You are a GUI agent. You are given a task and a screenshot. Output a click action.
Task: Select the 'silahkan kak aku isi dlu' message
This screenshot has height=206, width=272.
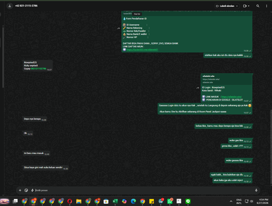click(x=228, y=55)
